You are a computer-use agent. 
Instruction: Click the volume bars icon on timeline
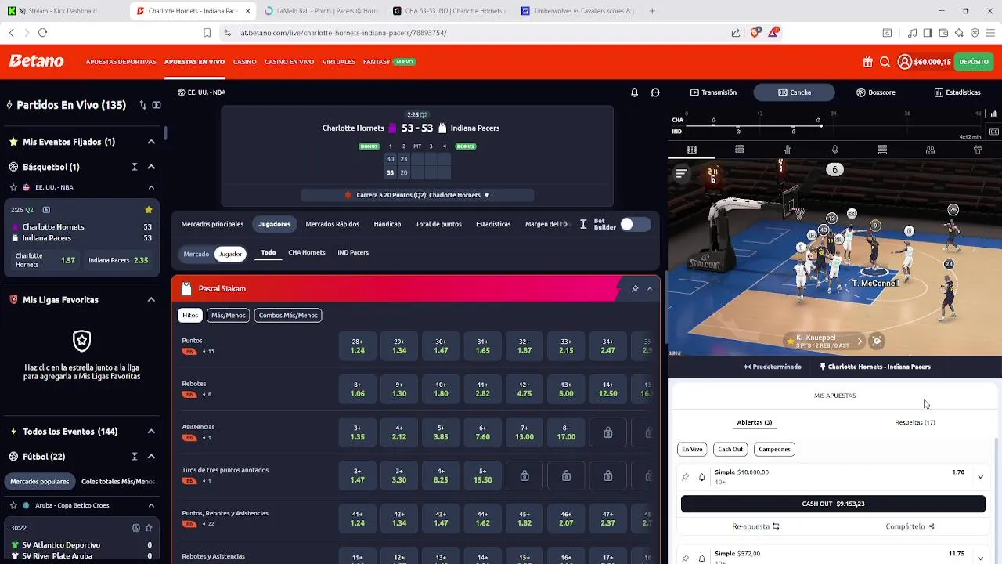click(x=994, y=114)
